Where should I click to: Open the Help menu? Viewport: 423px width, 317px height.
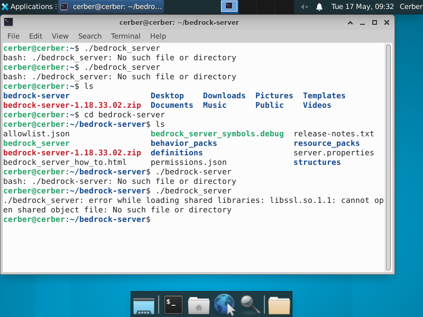click(158, 36)
